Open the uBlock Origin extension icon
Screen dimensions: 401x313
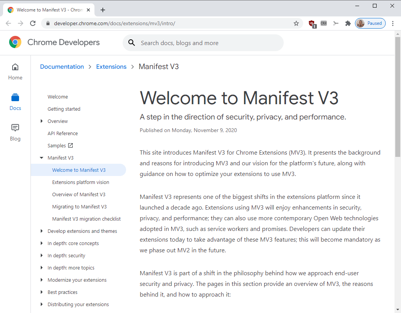coord(312,24)
